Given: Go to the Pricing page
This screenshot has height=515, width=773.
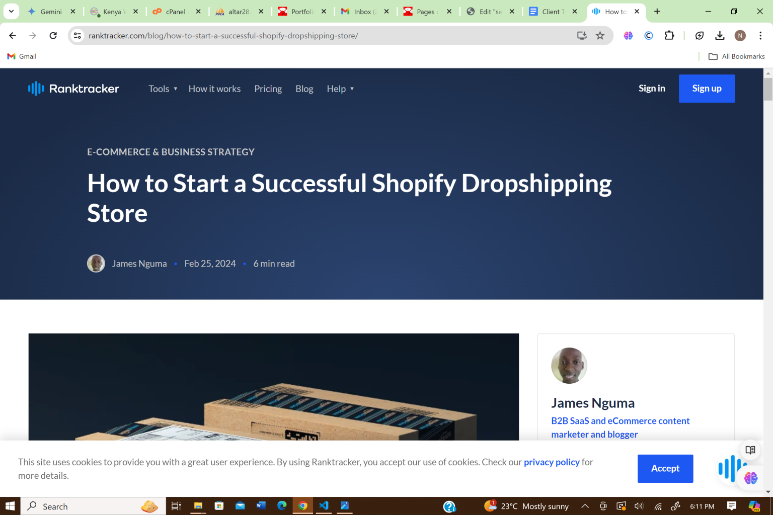Looking at the screenshot, I should (268, 89).
